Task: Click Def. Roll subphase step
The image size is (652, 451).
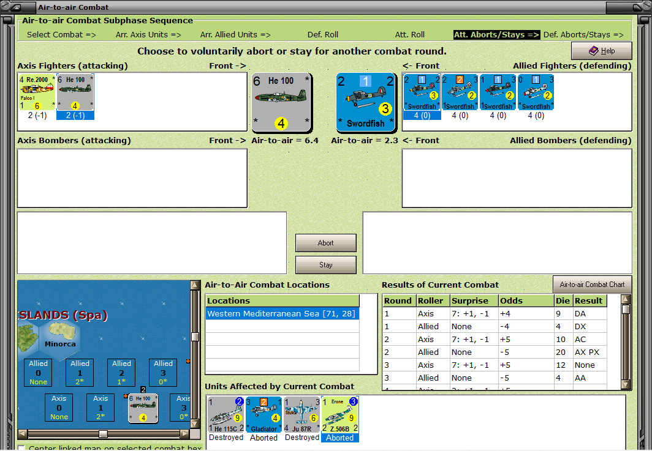Action: [x=323, y=34]
